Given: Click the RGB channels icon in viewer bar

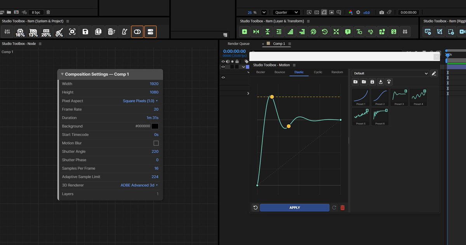Looking at the screenshot, I should tap(351, 12).
